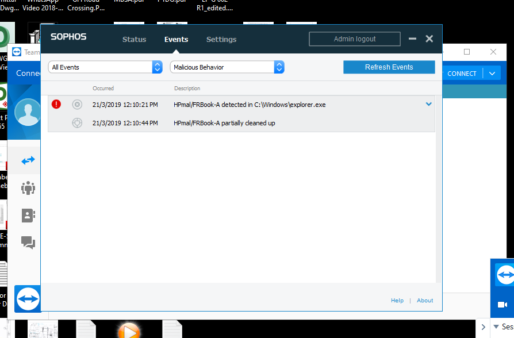Click the orange play media icon on desktop

pos(129,331)
